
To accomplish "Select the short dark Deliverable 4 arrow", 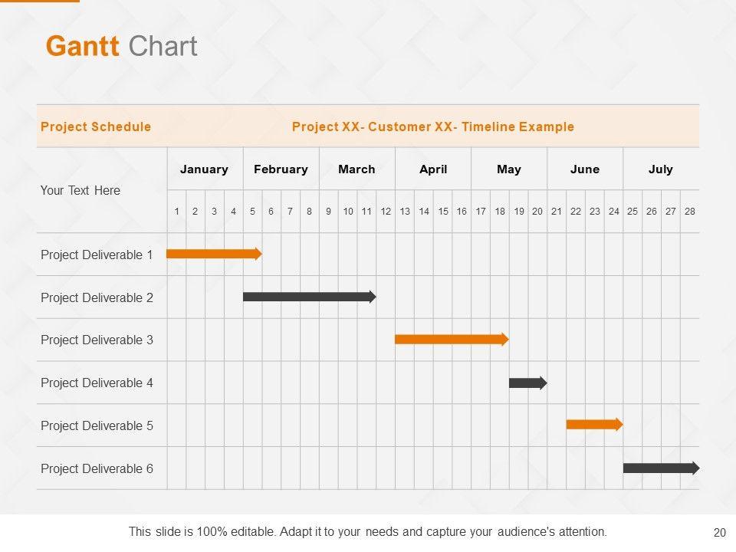I will [x=527, y=383].
